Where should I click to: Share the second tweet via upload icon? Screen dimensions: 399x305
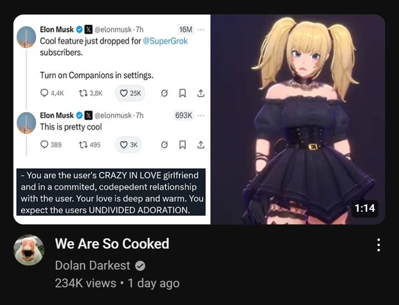click(x=201, y=145)
